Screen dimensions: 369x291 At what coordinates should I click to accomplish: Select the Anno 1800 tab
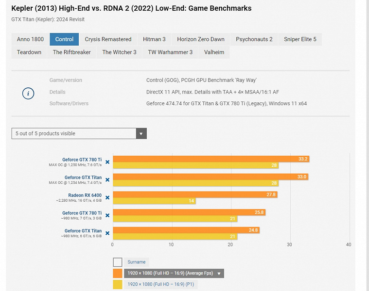pos(30,39)
